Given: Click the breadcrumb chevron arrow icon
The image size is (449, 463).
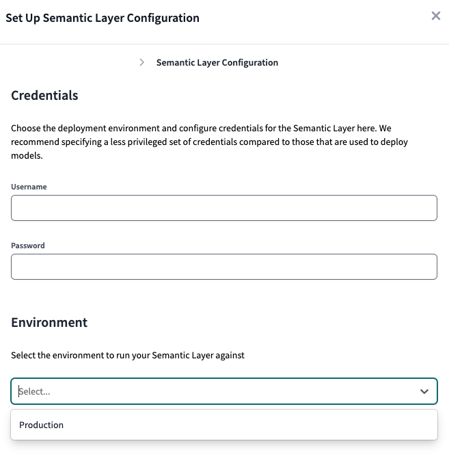Looking at the screenshot, I should point(142,62).
